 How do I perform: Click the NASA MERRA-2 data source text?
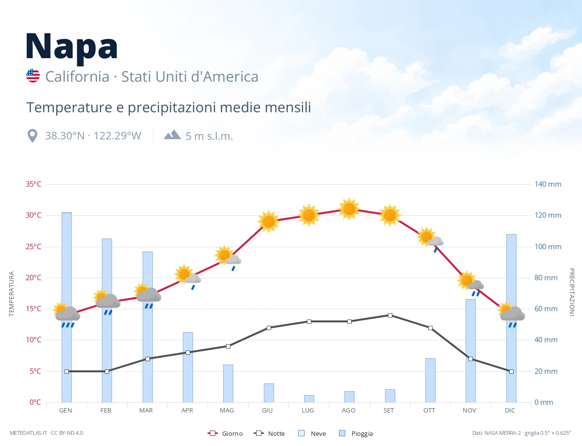pyautogui.click(x=522, y=433)
